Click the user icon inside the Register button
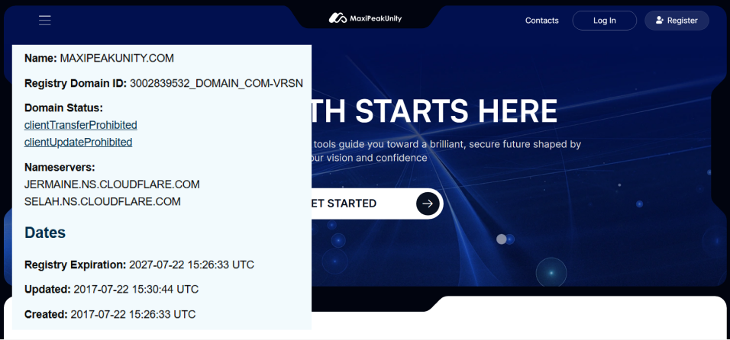 pyautogui.click(x=659, y=21)
